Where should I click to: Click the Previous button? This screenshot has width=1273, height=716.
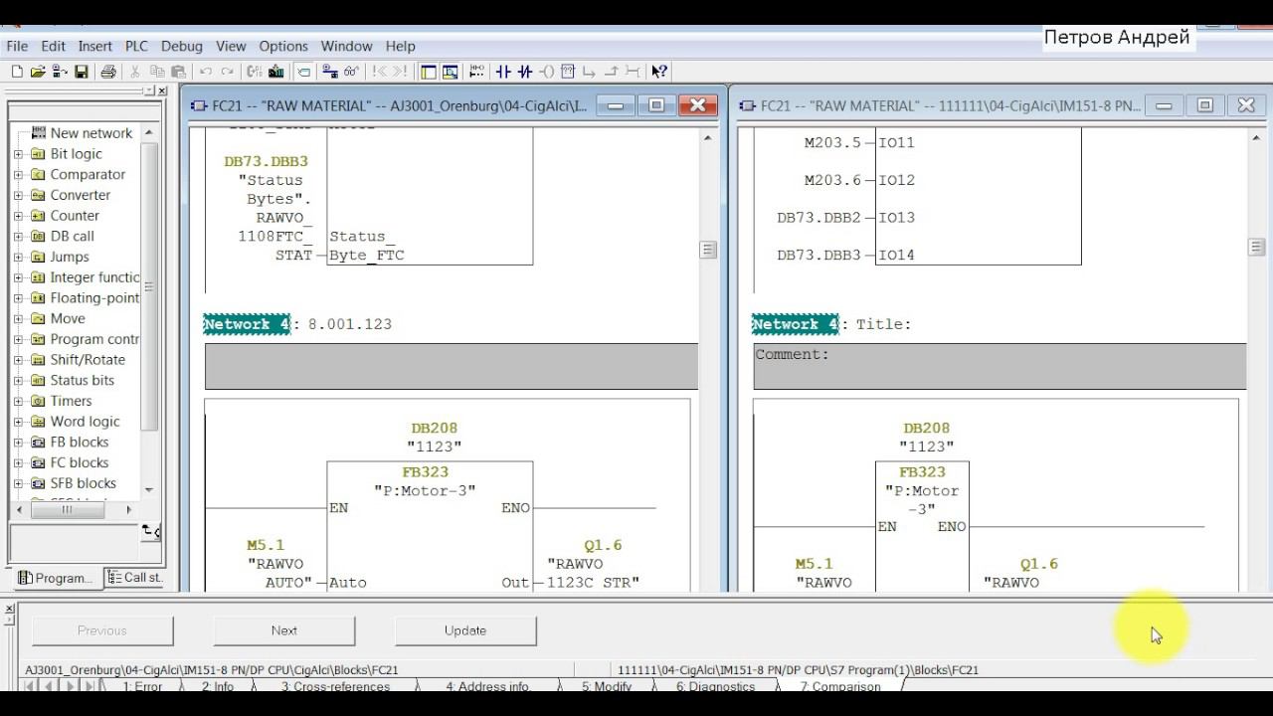[x=102, y=630]
